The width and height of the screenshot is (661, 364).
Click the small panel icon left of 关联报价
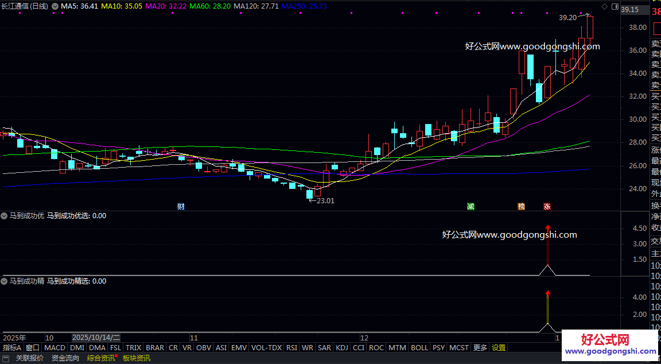[6, 358]
